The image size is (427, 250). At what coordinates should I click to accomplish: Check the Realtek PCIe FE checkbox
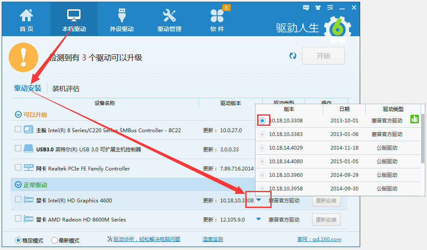pos(18,167)
